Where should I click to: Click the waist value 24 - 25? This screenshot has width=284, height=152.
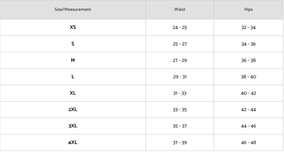[x=180, y=27]
